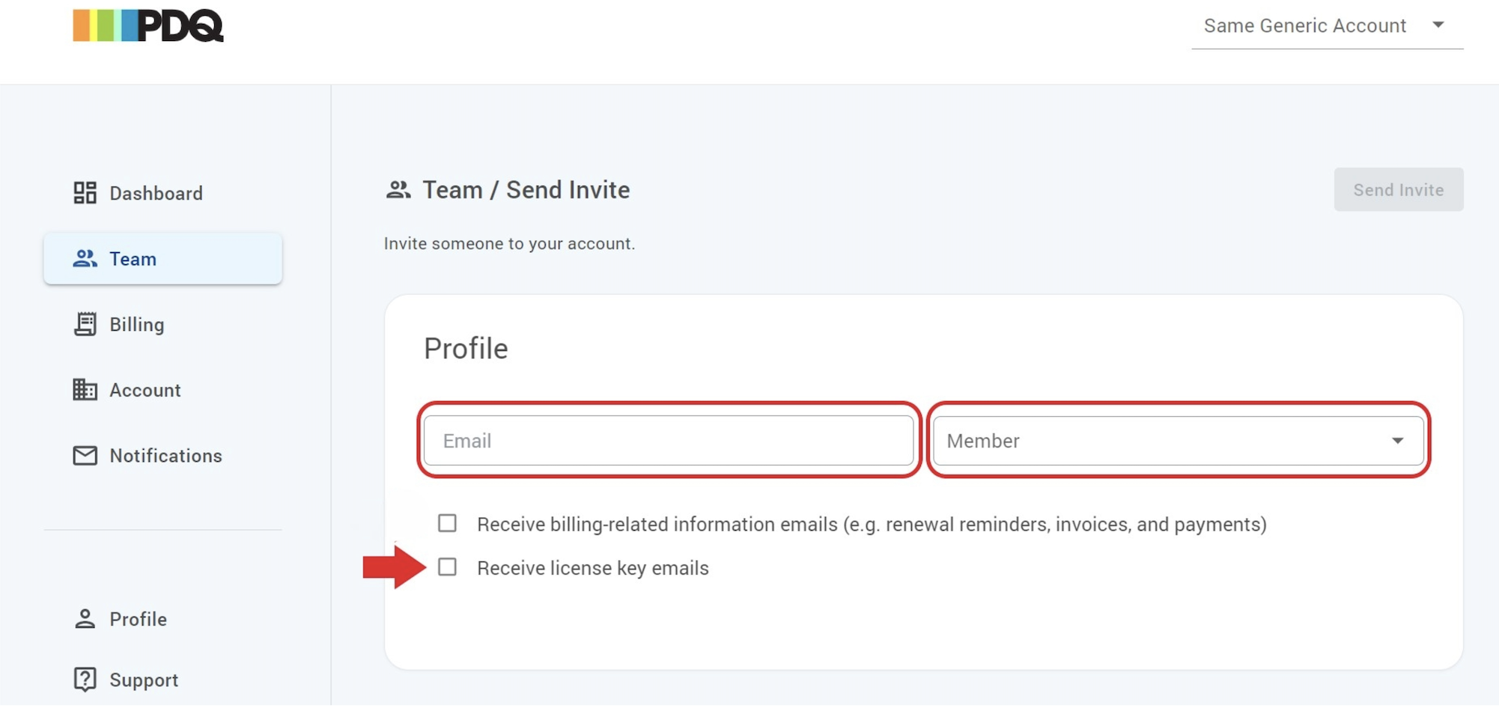The width and height of the screenshot is (1499, 708).
Task: Click the Team people icon in sidebar
Action: 85,258
